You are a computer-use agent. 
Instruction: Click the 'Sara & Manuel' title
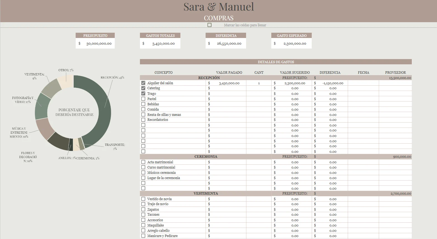[219, 7]
